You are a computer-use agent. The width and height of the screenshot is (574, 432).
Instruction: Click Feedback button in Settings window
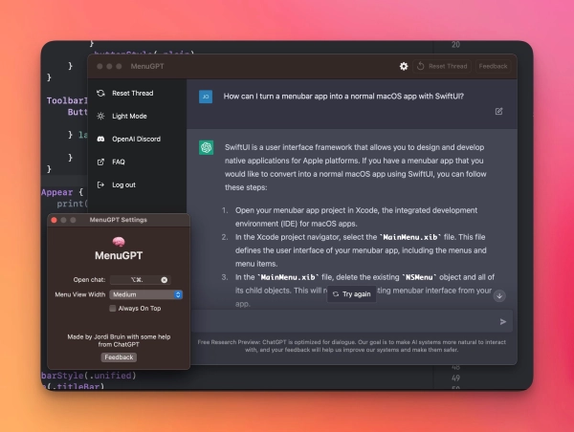pyautogui.click(x=119, y=357)
